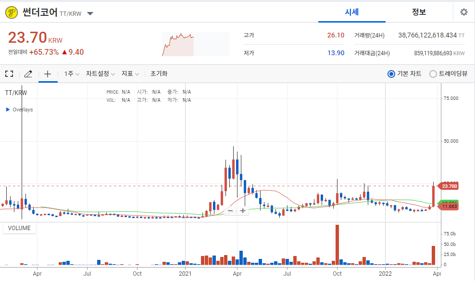The width and height of the screenshot is (475, 281).
Task: Open the market selector dropdown arrow
Action: coord(90,13)
